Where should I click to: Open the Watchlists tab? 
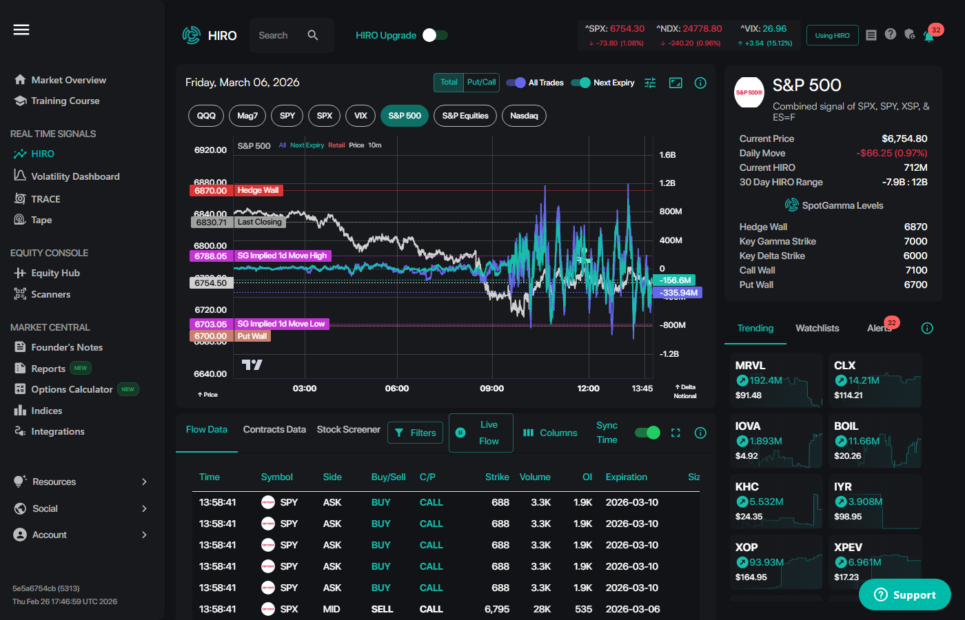tap(817, 328)
